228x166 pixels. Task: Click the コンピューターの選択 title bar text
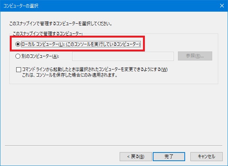(x=21, y=6)
